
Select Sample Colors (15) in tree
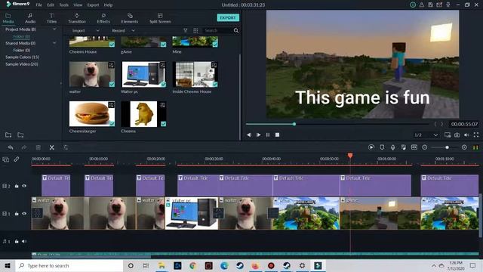[x=22, y=57]
